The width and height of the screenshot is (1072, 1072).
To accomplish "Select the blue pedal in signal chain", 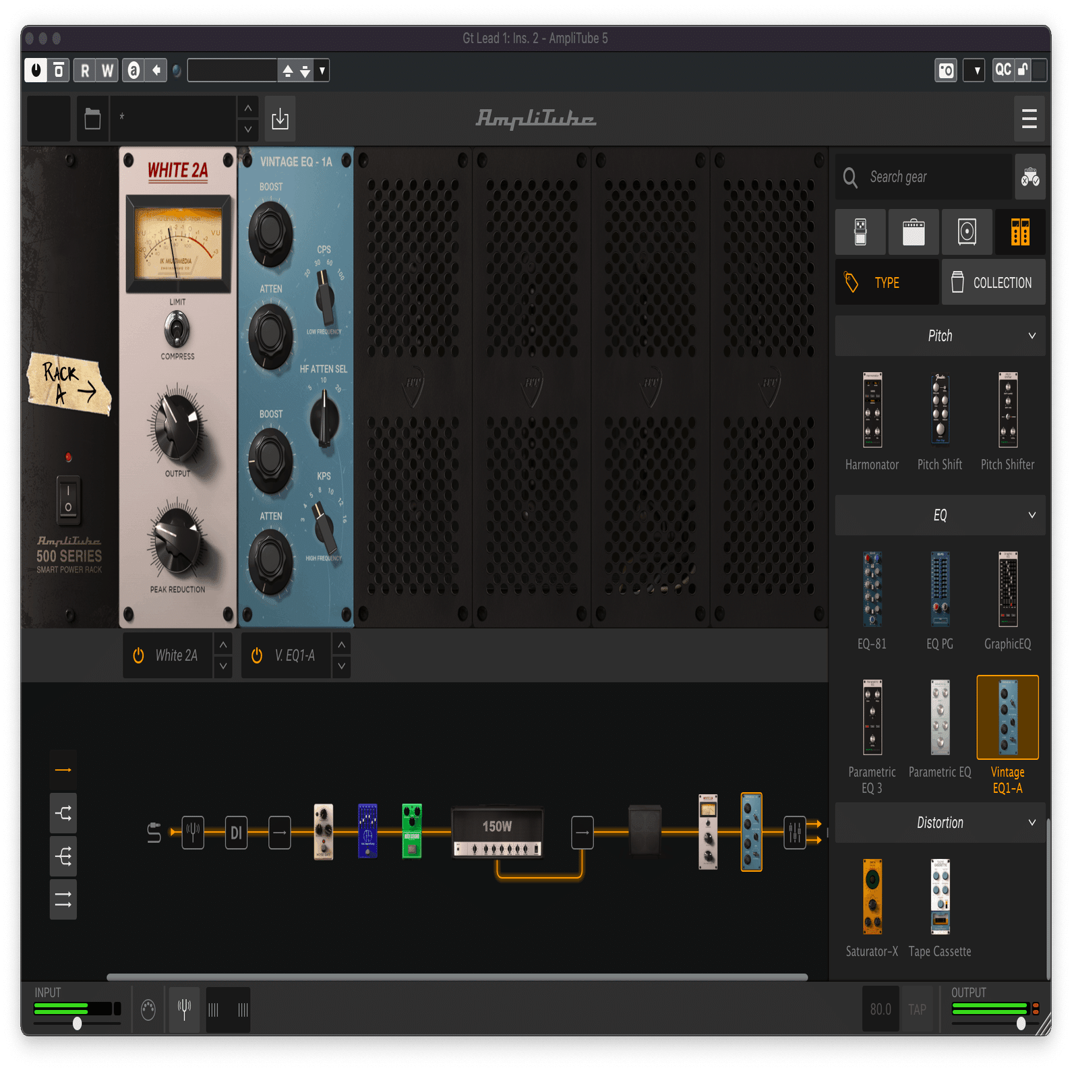I will pos(367,831).
